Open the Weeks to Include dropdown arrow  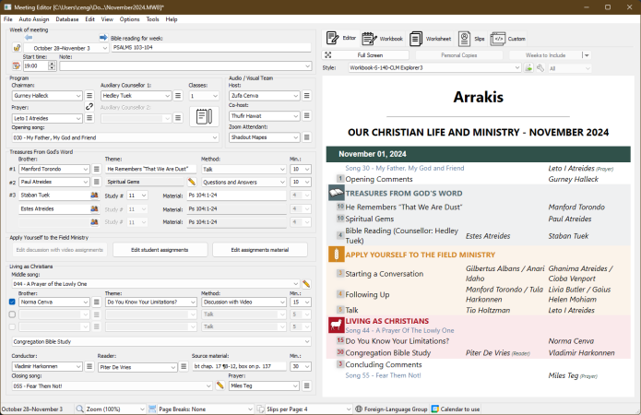[x=587, y=55]
